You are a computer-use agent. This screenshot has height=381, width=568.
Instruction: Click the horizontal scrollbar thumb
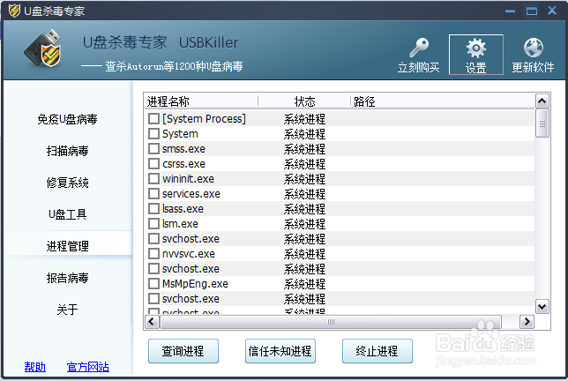pos(331,322)
